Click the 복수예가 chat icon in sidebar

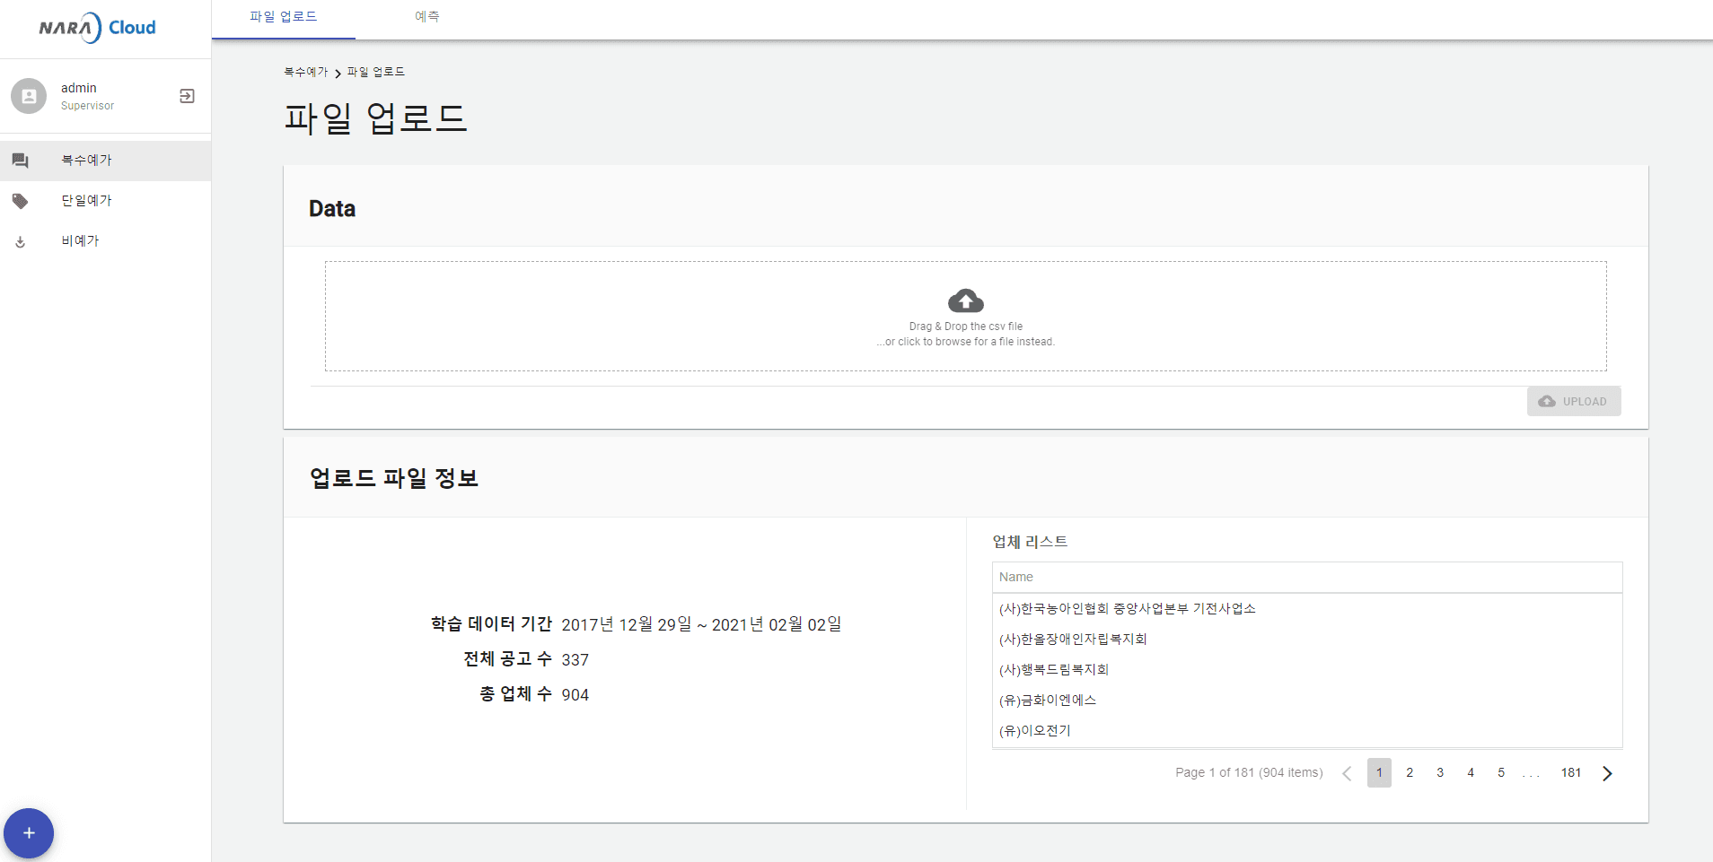[20, 161]
